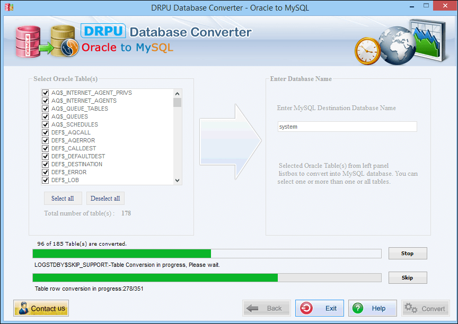Go Back to previous step

(267, 308)
